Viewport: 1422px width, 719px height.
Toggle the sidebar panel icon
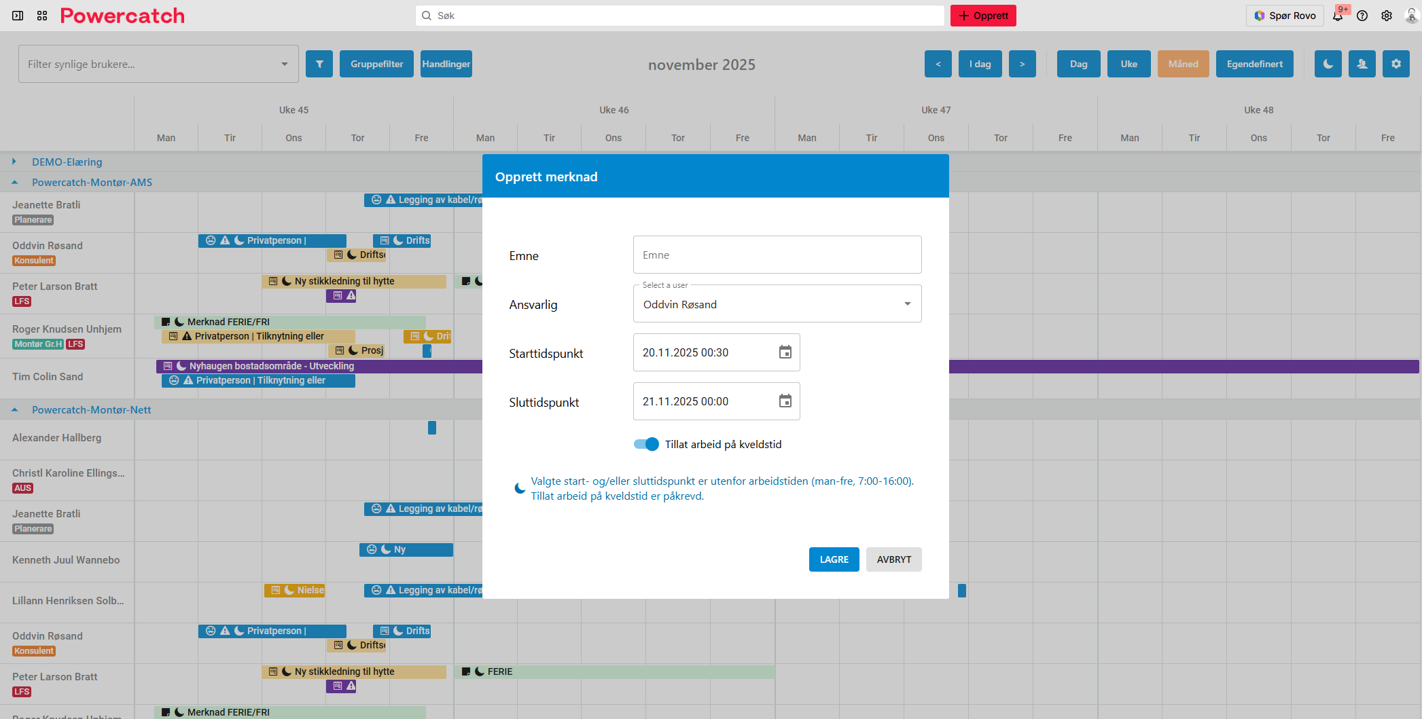pos(18,16)
